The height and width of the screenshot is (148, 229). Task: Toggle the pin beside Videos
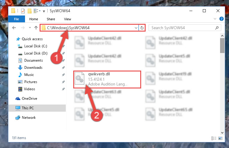(x=63, y=89)
